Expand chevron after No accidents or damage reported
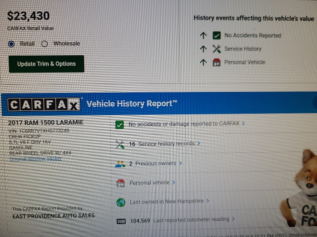Screen dimensions: 317x237 click(x=243, y=123)
